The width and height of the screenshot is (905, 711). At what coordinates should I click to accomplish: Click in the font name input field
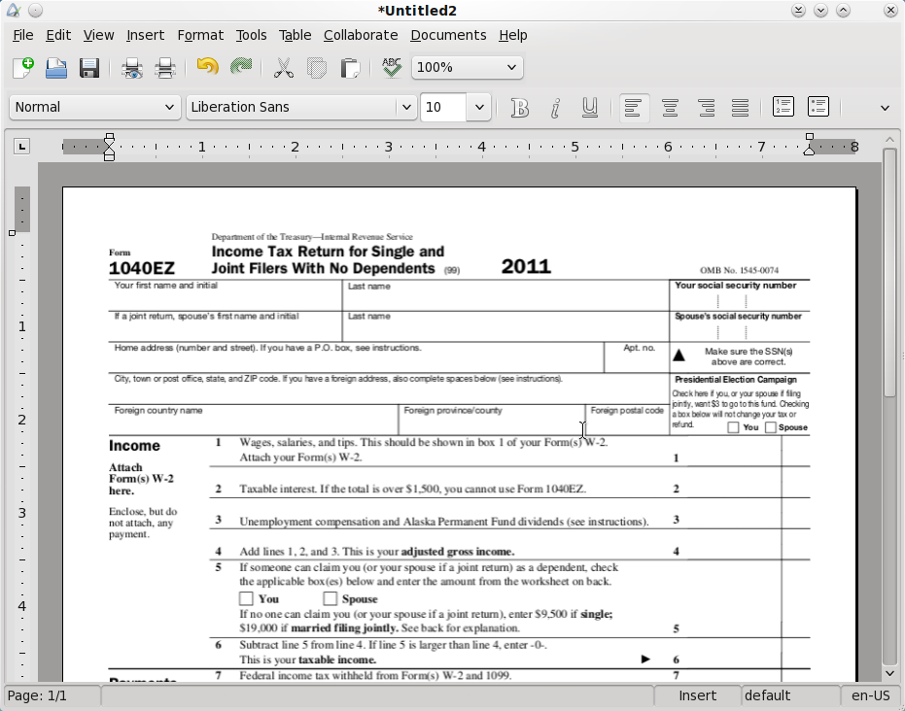[292, 107]
